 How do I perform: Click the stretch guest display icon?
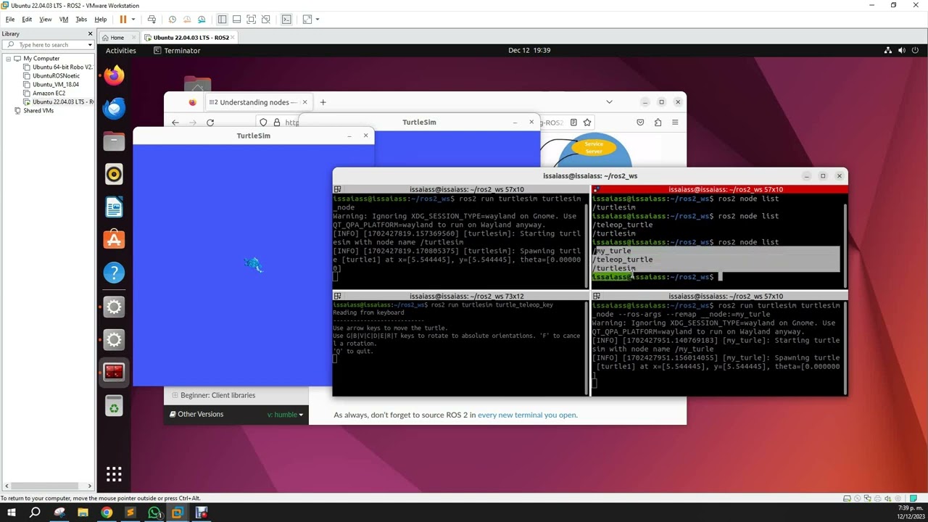pyautogui.click(x=307, y=20)
